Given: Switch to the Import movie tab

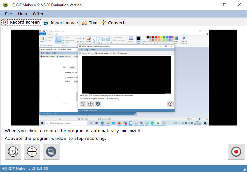Looking at the screenshot, I should click(x=61, y=23).
